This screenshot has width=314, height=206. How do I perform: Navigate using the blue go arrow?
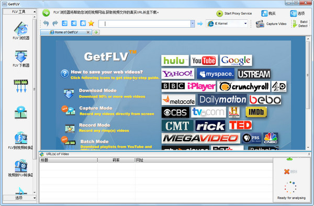(x=200, y=24)
